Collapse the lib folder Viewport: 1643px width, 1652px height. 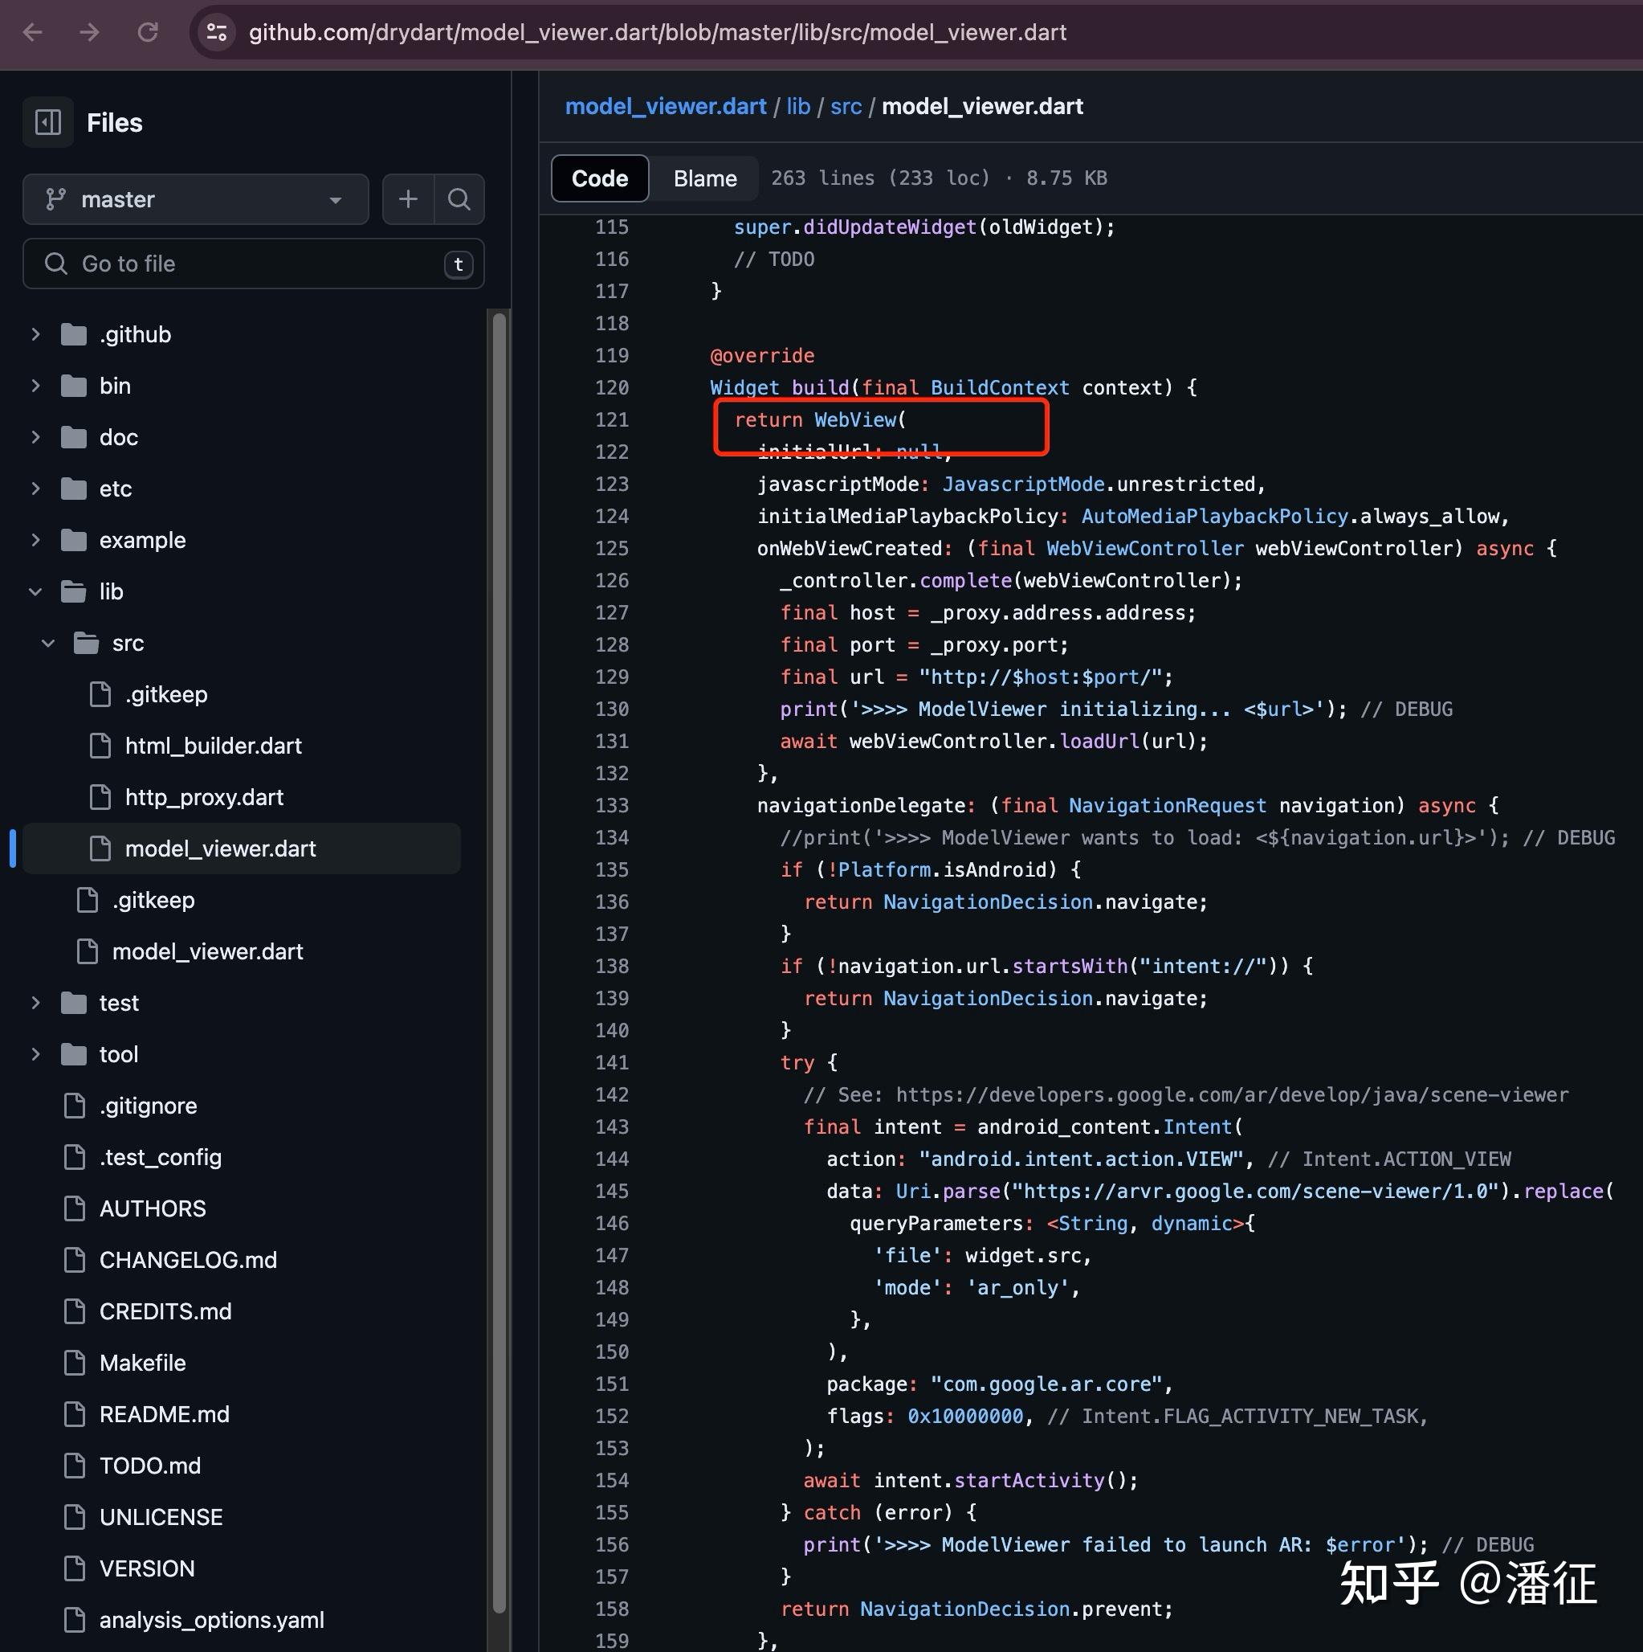(x=35, y=591)
